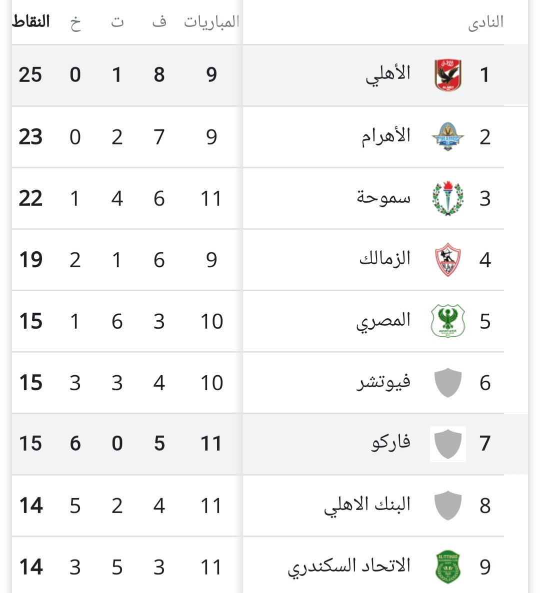Click the البنك الاهلي placeholder shield
This screenshot has height=593, width=540.
[x=447, y=506]
